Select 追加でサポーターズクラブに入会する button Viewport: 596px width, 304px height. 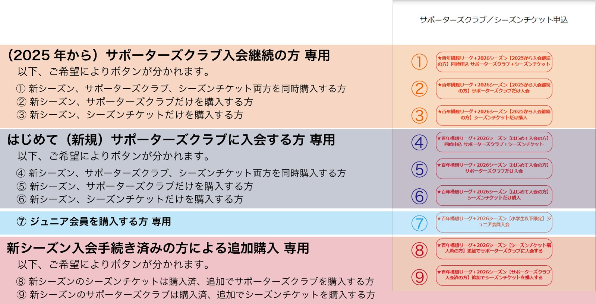[x=494, y=249]
